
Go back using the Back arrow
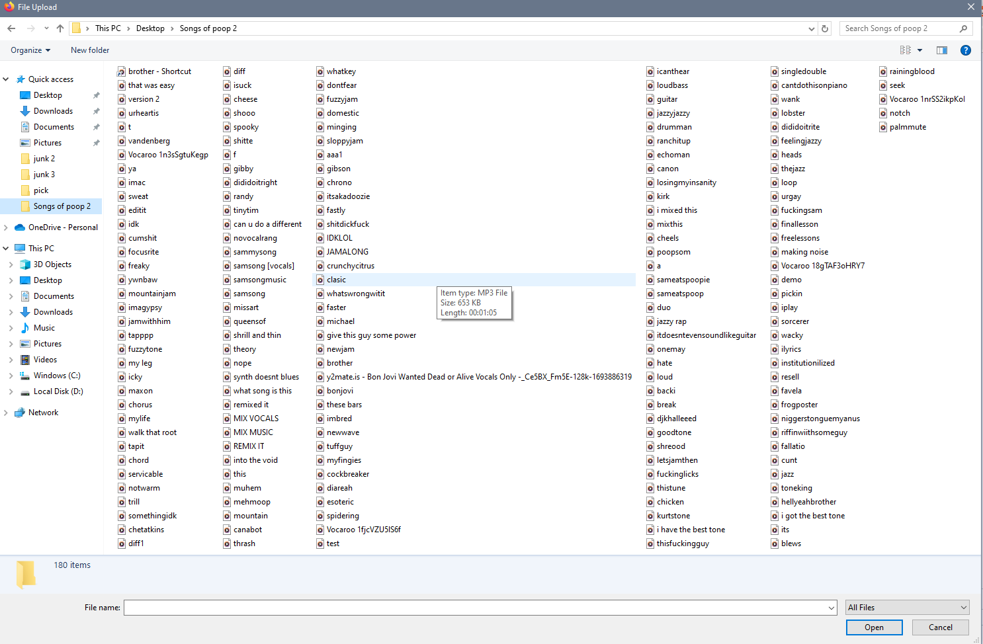[x=11, y=28]
